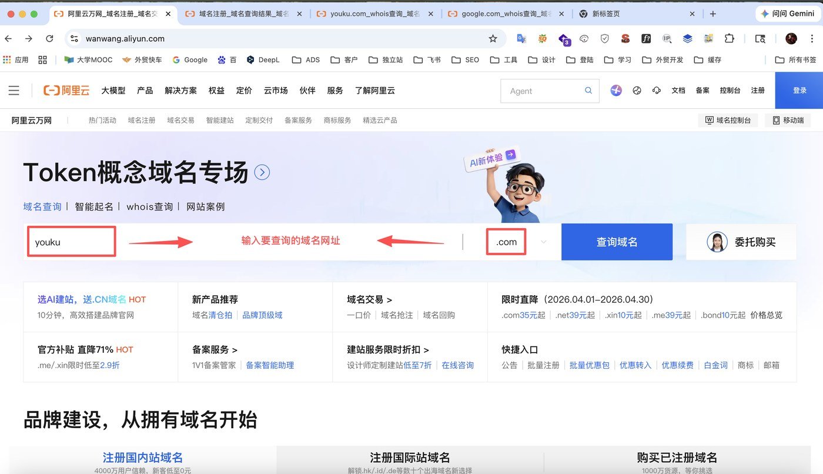
Task: Switch to the google.com whois tab
Action: [x=506, y=14]
